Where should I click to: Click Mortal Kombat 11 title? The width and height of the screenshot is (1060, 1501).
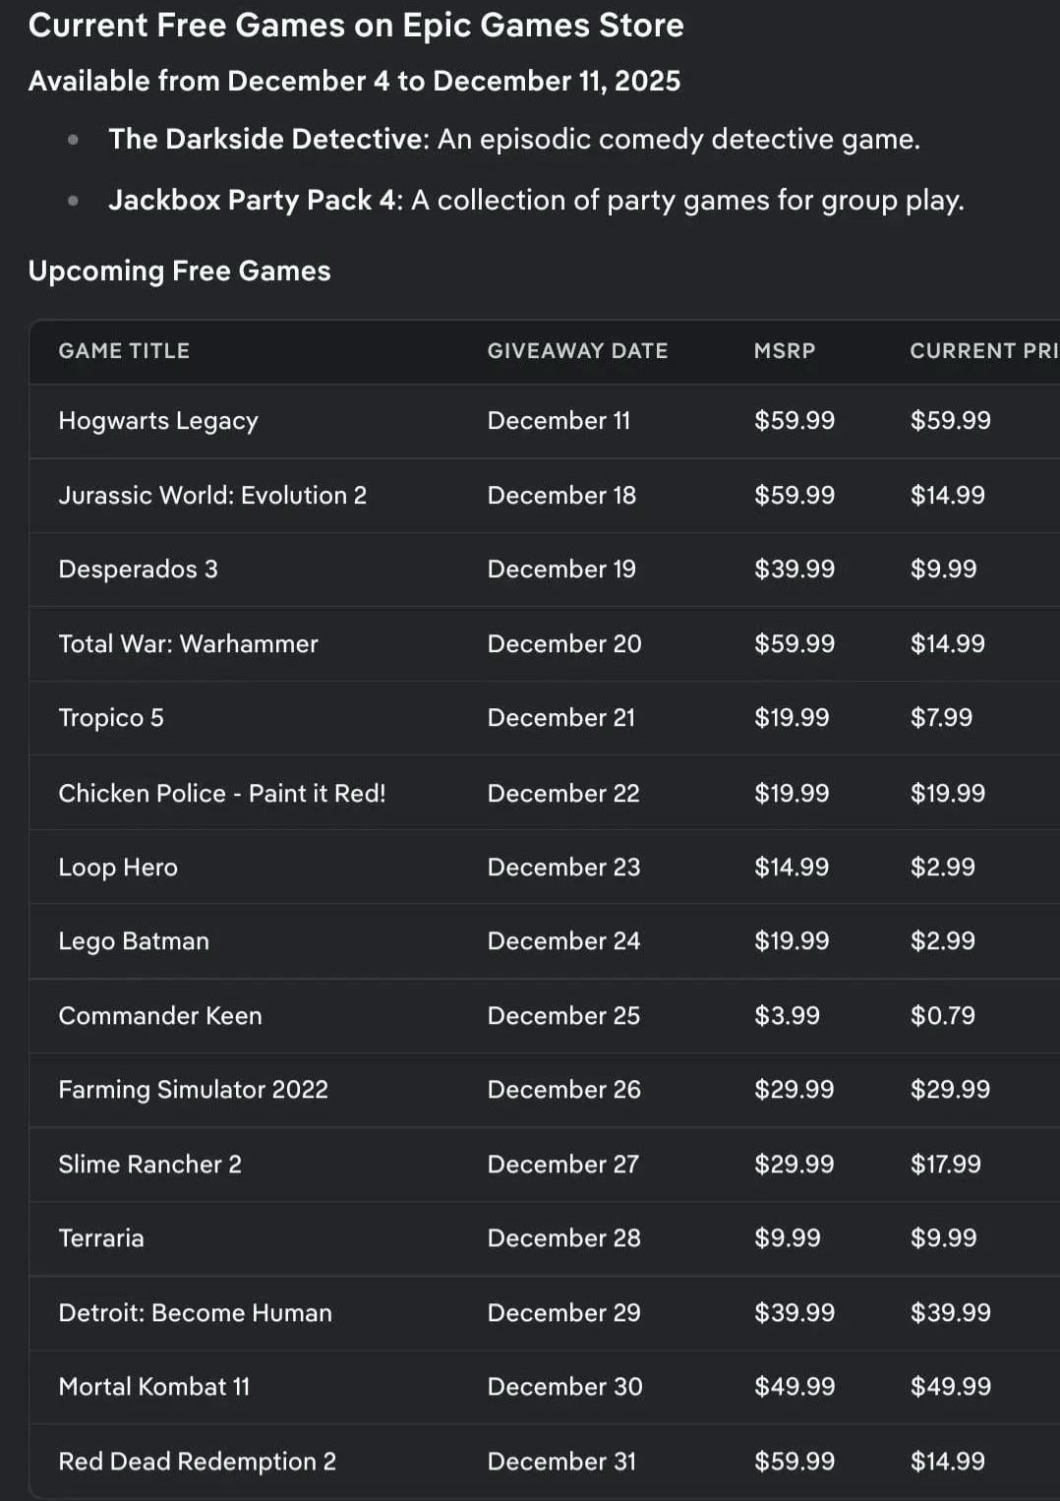click(x=154, y=1387)
